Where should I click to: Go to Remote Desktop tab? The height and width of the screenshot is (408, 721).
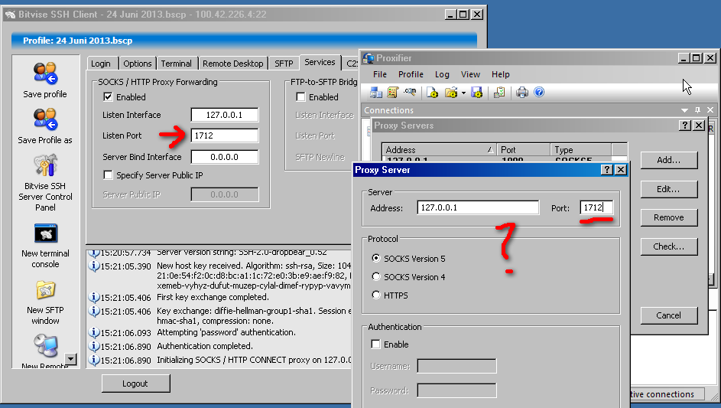pyautogui.click(x=232, y=64)
